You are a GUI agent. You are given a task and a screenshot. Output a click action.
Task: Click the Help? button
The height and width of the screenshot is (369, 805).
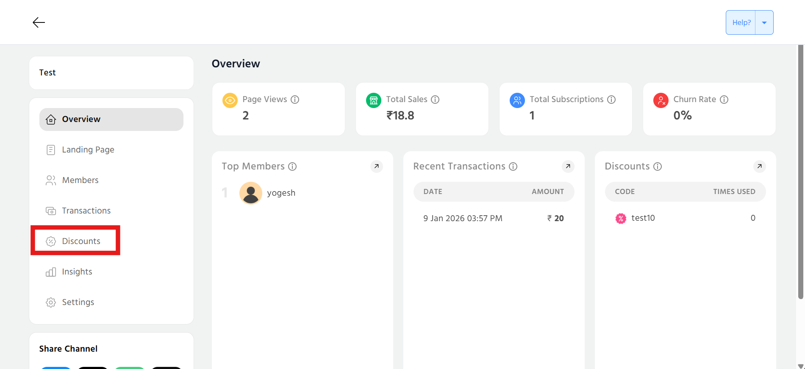coord(741,22)
